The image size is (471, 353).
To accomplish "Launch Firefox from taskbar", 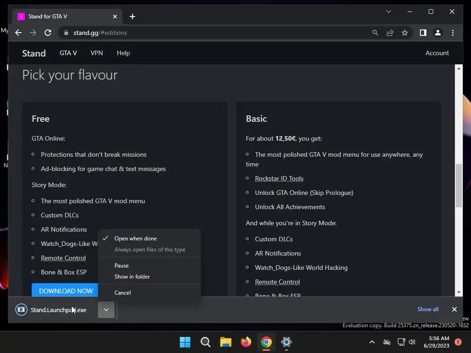I will pos(246,342).
